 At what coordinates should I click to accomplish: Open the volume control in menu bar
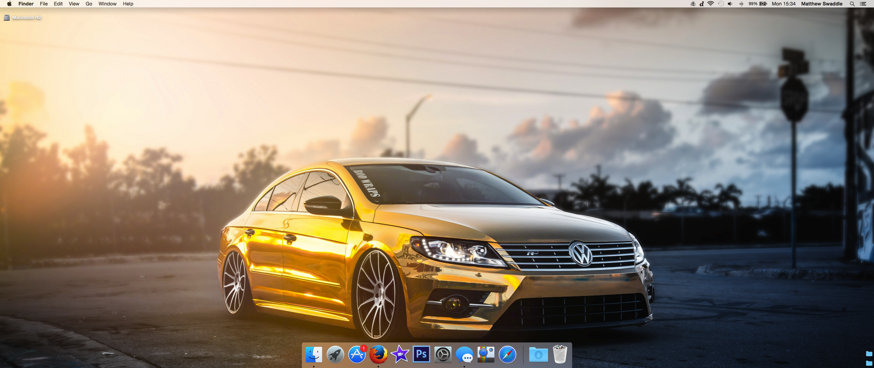pyautogui.click(x=730, y=4)
